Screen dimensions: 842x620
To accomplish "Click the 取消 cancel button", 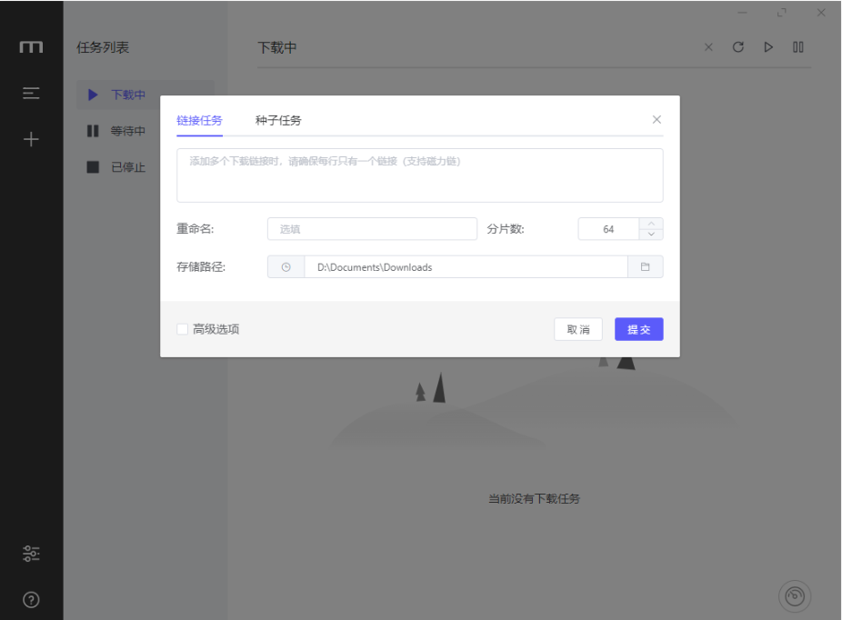I will coord(578,329).
